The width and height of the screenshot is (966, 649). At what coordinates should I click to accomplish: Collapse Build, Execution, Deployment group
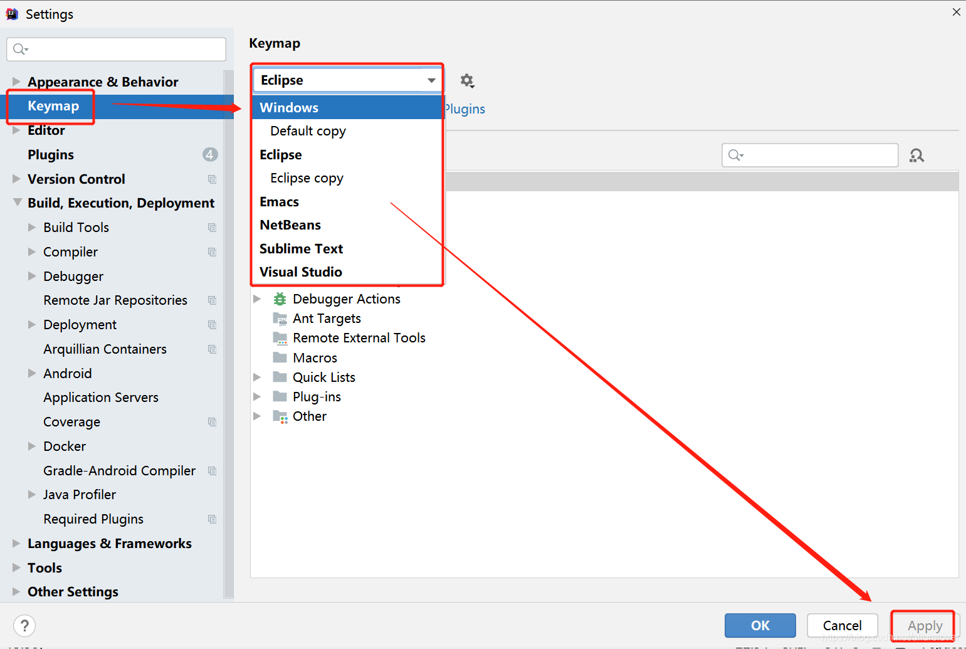click(16, 203)
